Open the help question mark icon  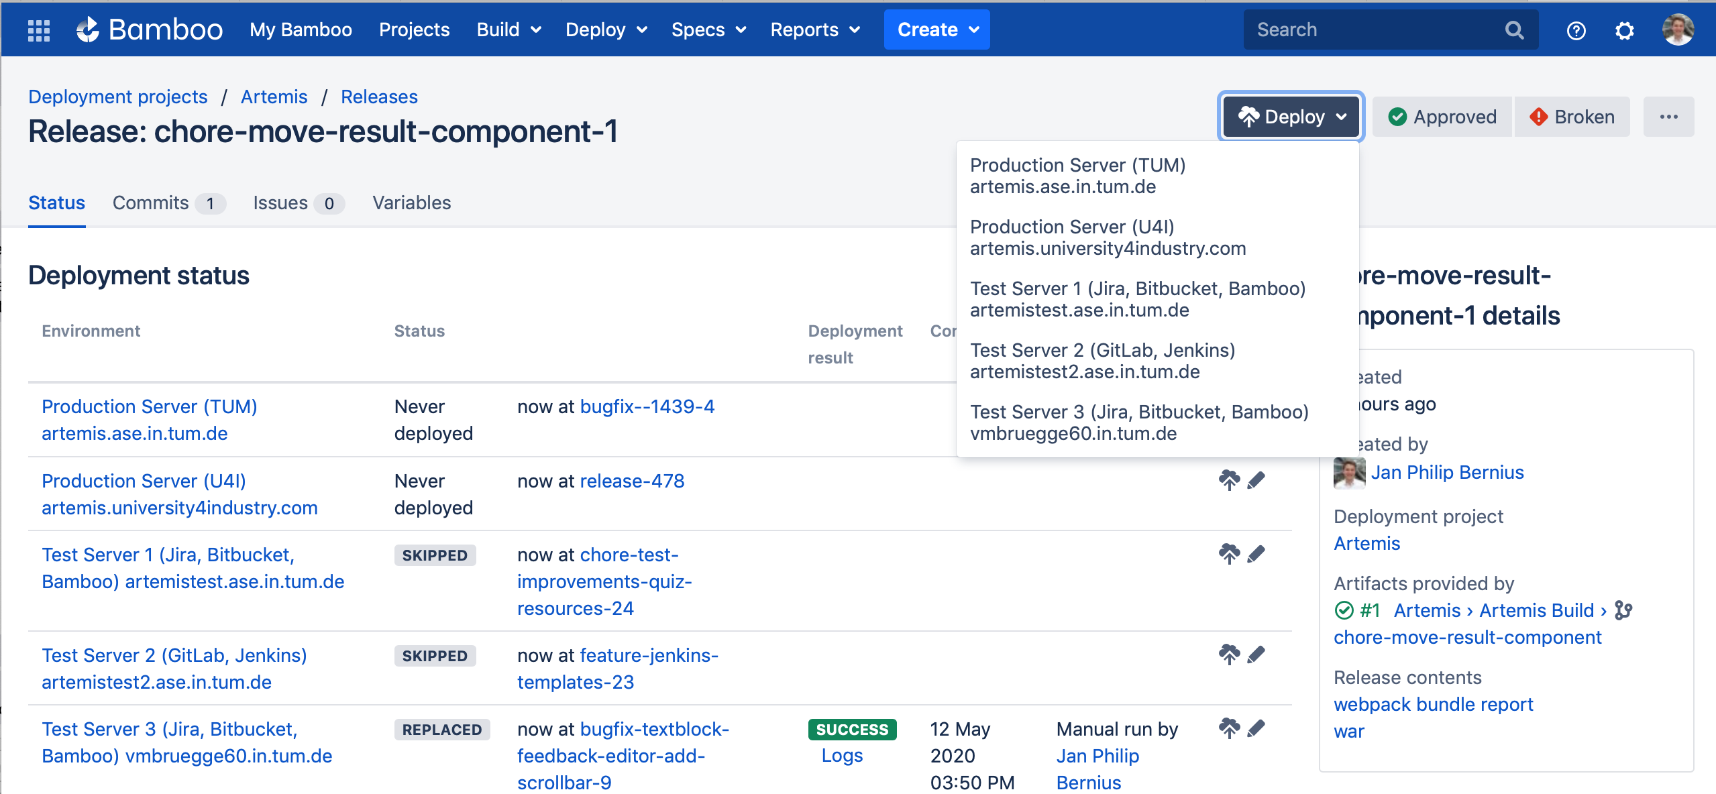(1576, 30)
